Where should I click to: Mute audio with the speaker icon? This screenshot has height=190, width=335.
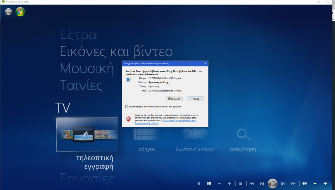tap(305, 184)
